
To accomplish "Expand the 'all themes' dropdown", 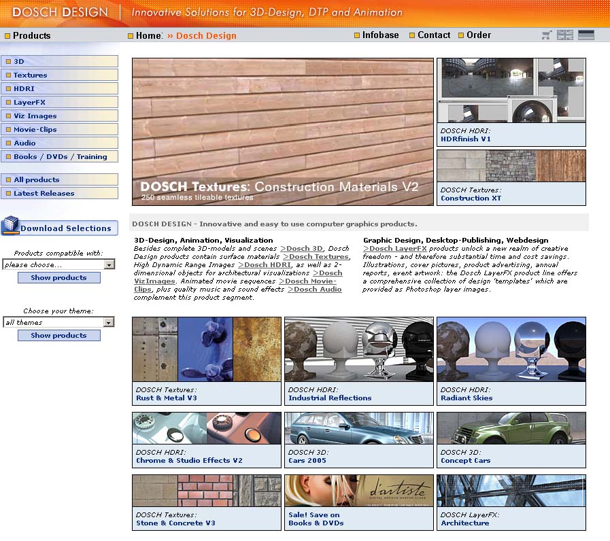I will coord(58,322).
